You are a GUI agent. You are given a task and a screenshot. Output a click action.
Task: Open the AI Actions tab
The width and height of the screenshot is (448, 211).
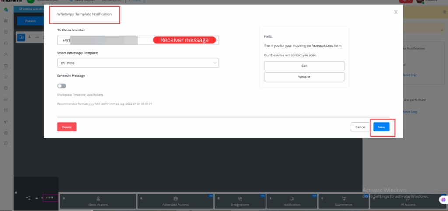(x=407, y=201)
